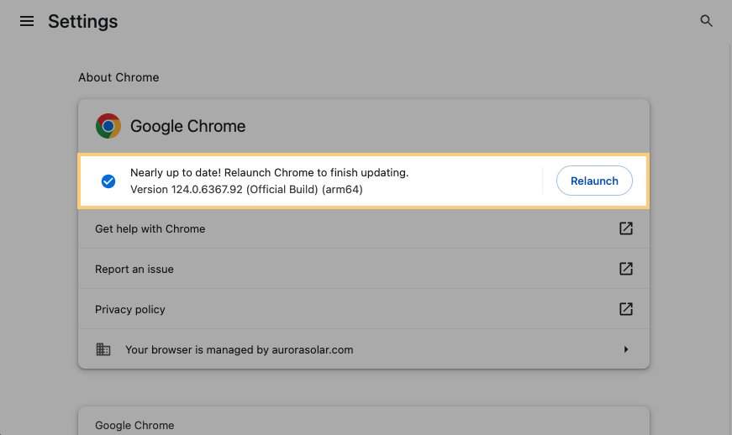Click 'Your browser is managed by aurorasolar.com'
Image resolution: width=732 pixels, height=435 pixels.
[x=240, y=349]
